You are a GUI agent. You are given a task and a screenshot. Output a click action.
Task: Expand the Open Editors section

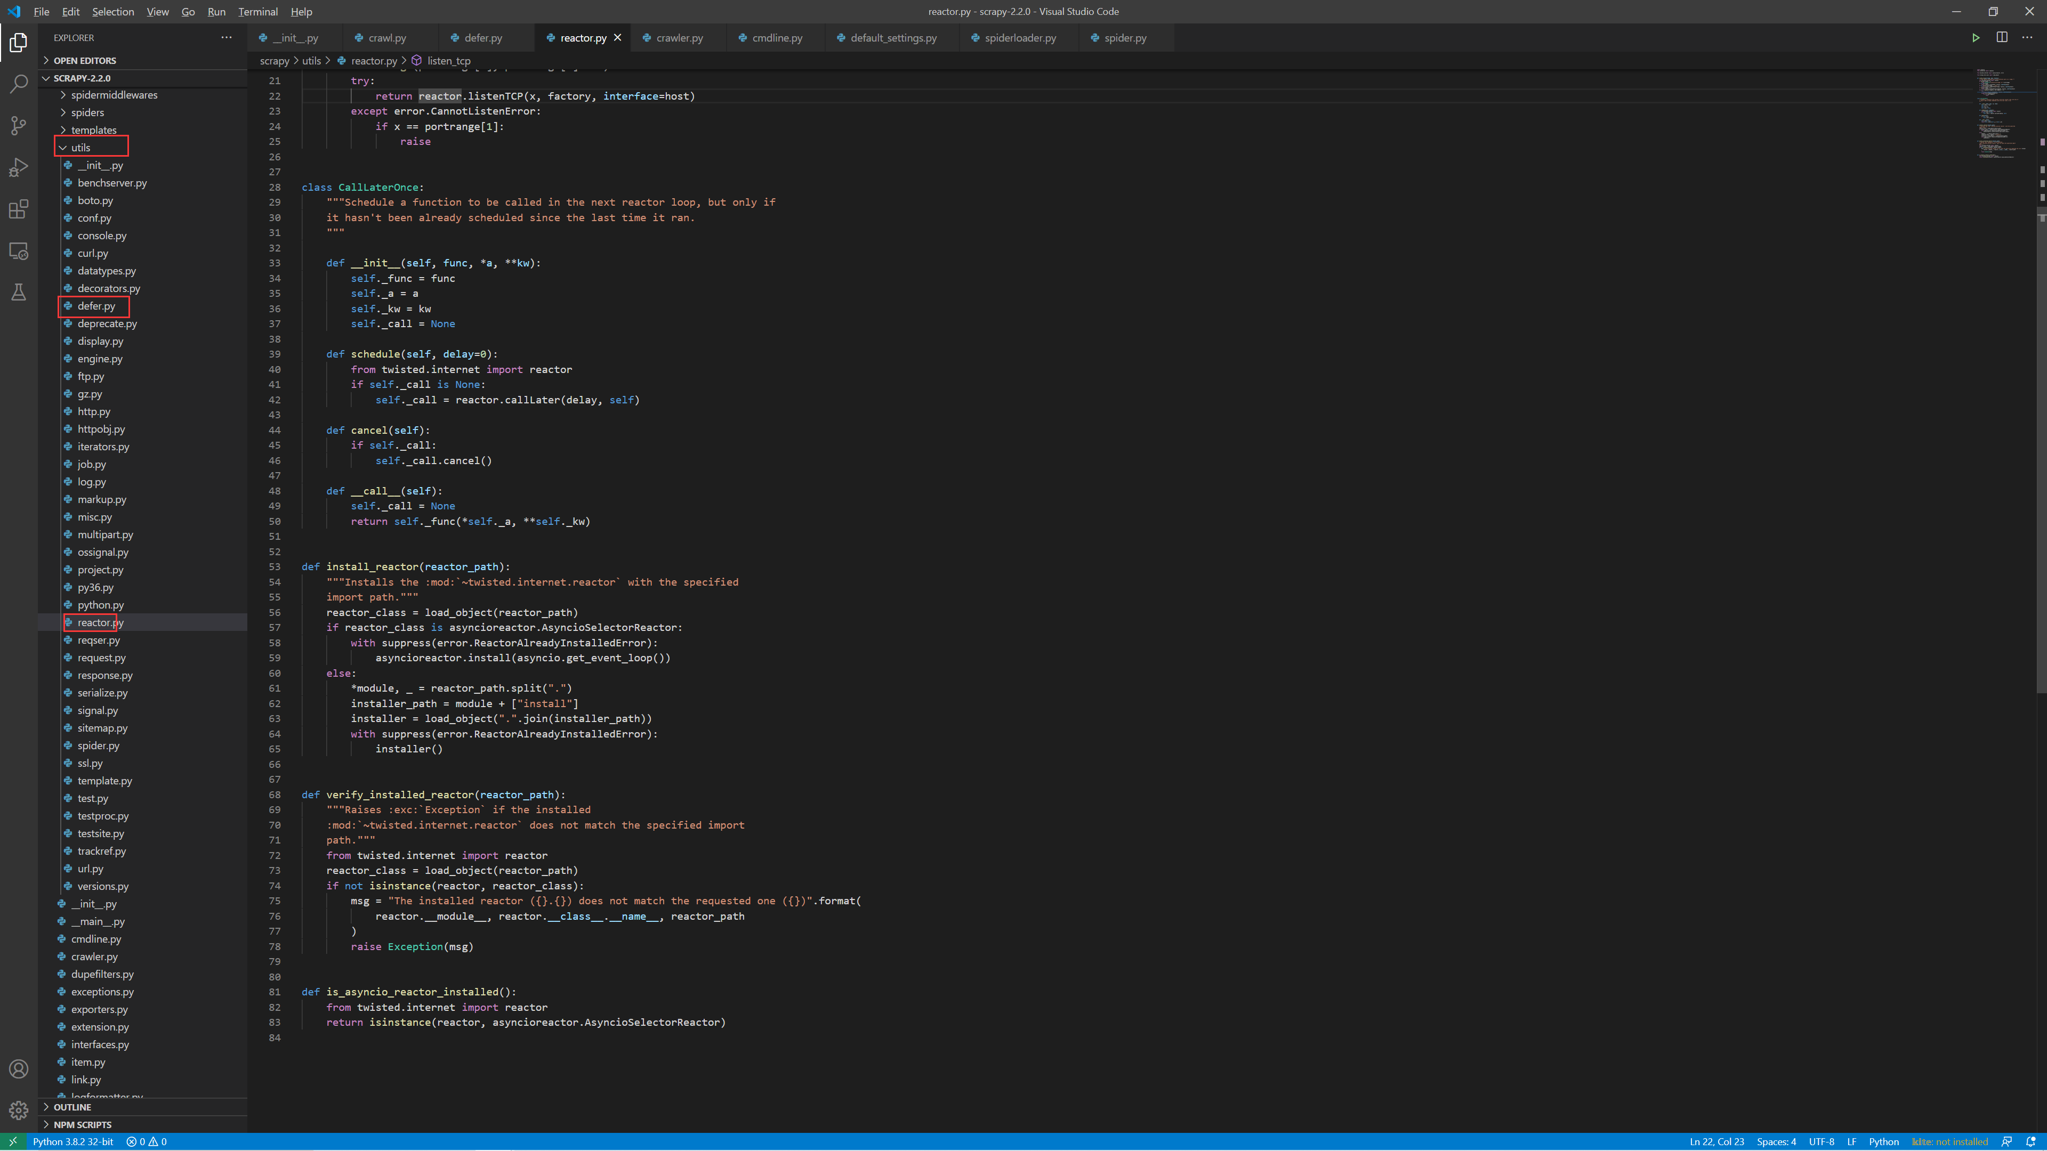pyautogui.click(x=143, y=60)
